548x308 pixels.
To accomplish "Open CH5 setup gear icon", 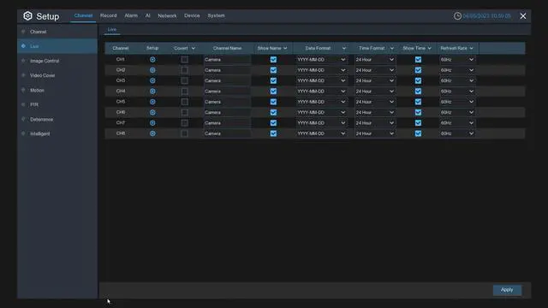I will tap(152, 102).
